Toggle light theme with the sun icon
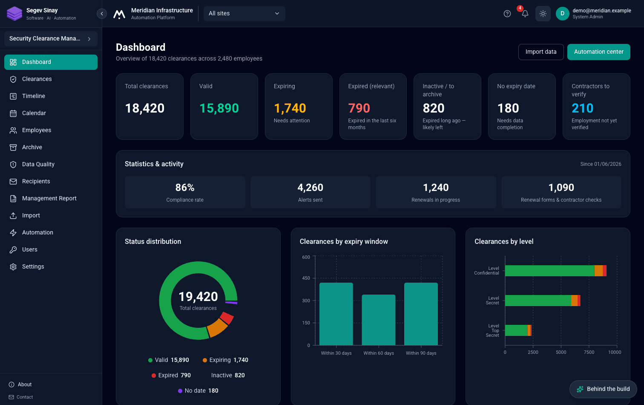 [543, 14]
